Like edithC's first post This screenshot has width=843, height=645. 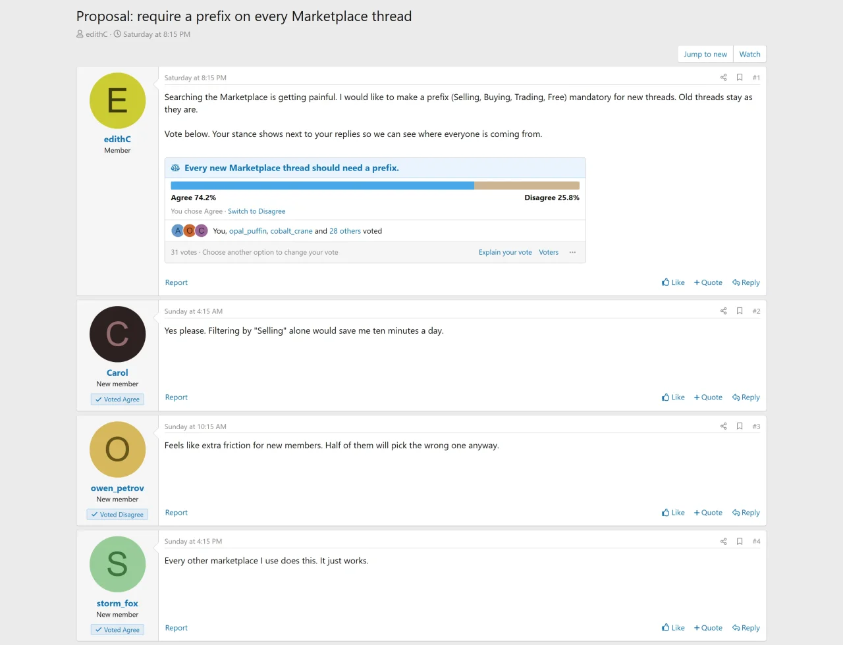click(x=673, y=282)
